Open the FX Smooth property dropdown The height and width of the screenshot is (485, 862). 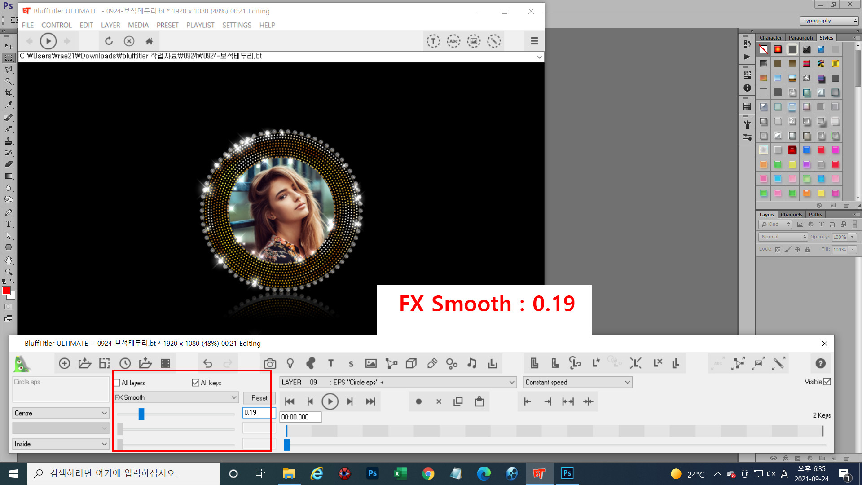176,397
